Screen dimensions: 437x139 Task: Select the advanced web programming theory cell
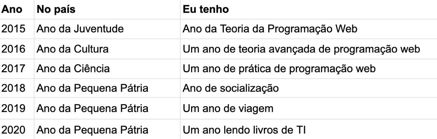(301, 49)
